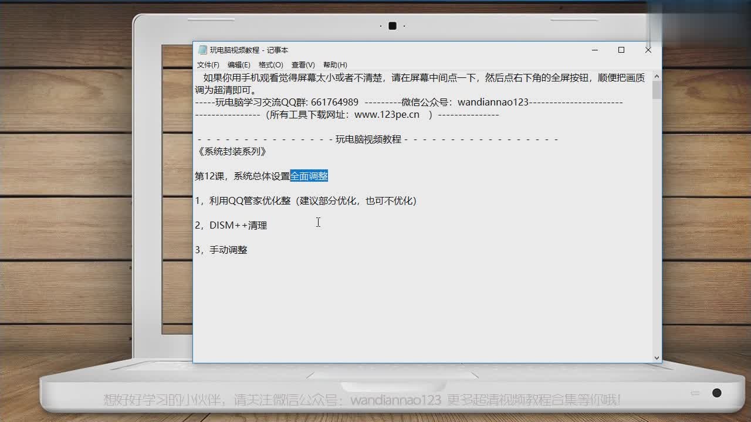Click the scrollbar down arrow
Screen dimensions: 751x422
pyautogui.click(x=657, y=358)
